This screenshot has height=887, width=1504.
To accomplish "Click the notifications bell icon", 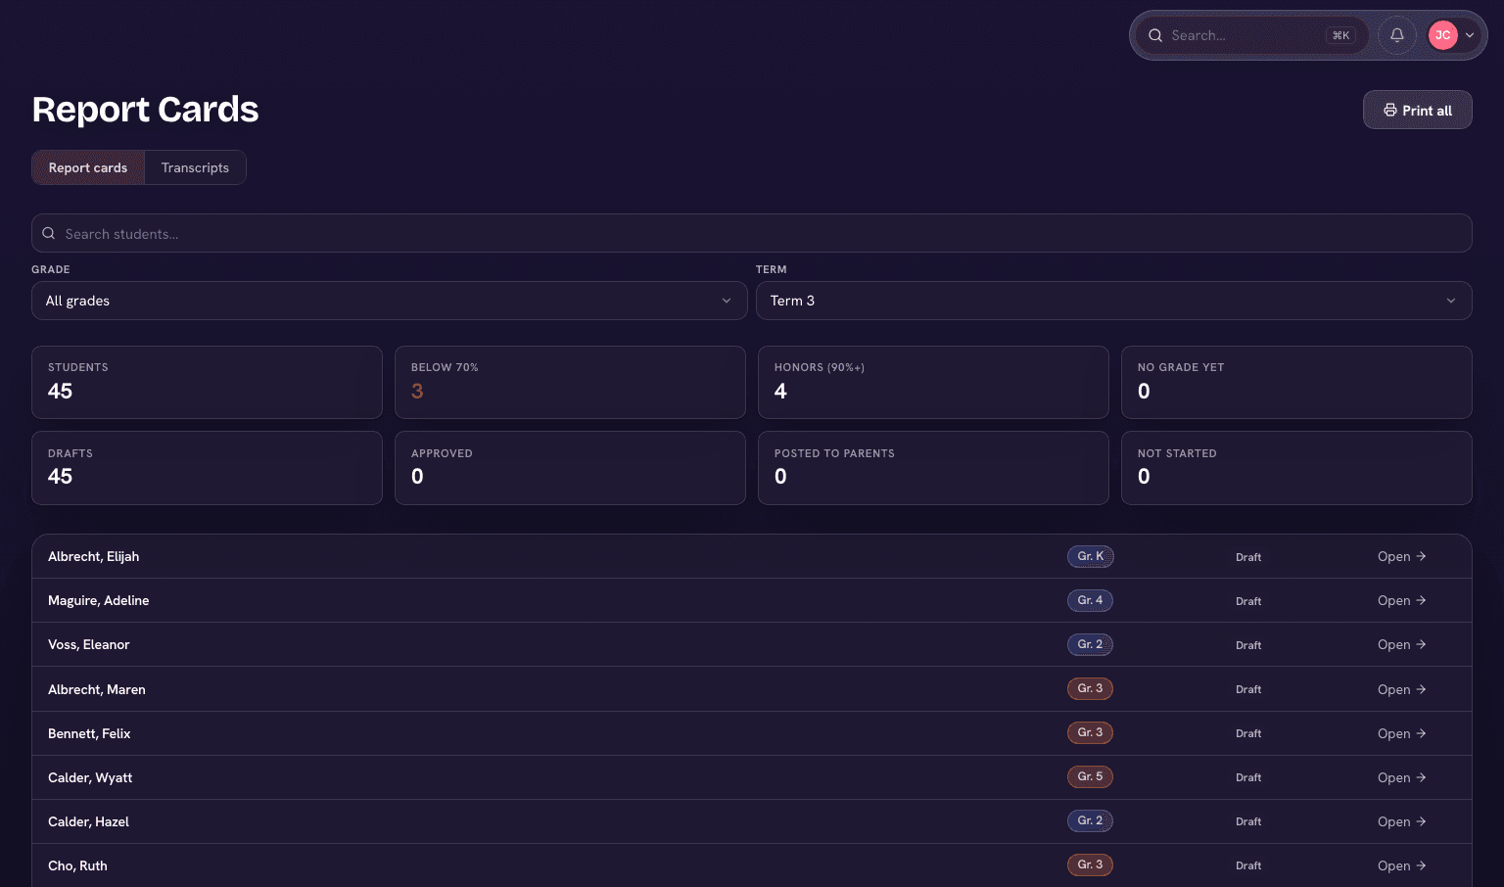I will click(1397, 35).
